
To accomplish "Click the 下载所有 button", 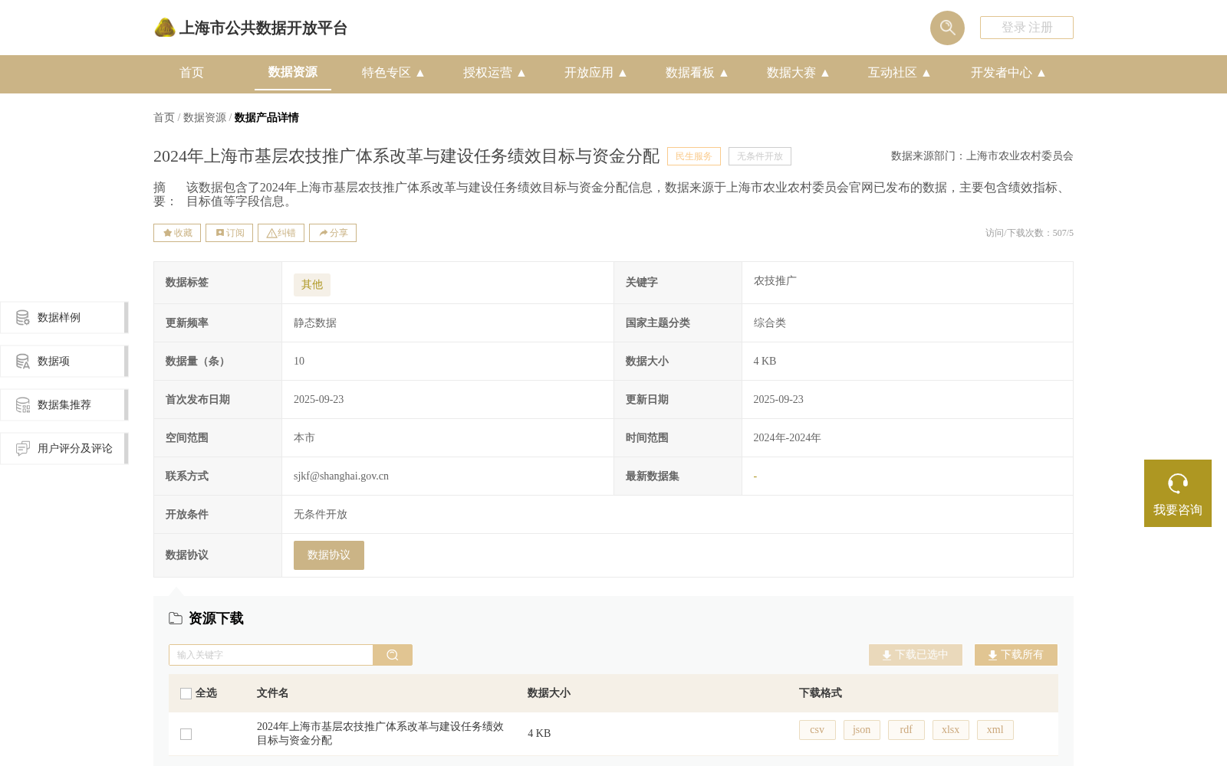I will (1016, 655).
